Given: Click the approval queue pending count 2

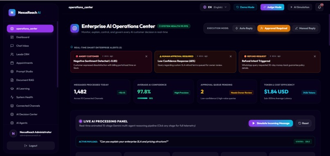Looking at the screenshot, I should (x=202, y=92).
